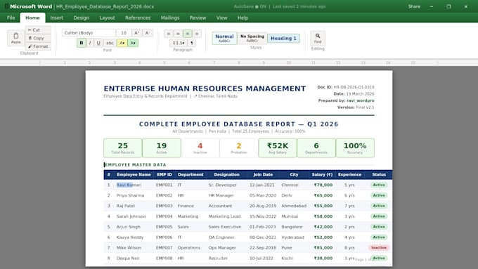Click the 10-Jul-2022 join date cell
The width and height of the screenshot is (478, 269).
coord(263,258)
